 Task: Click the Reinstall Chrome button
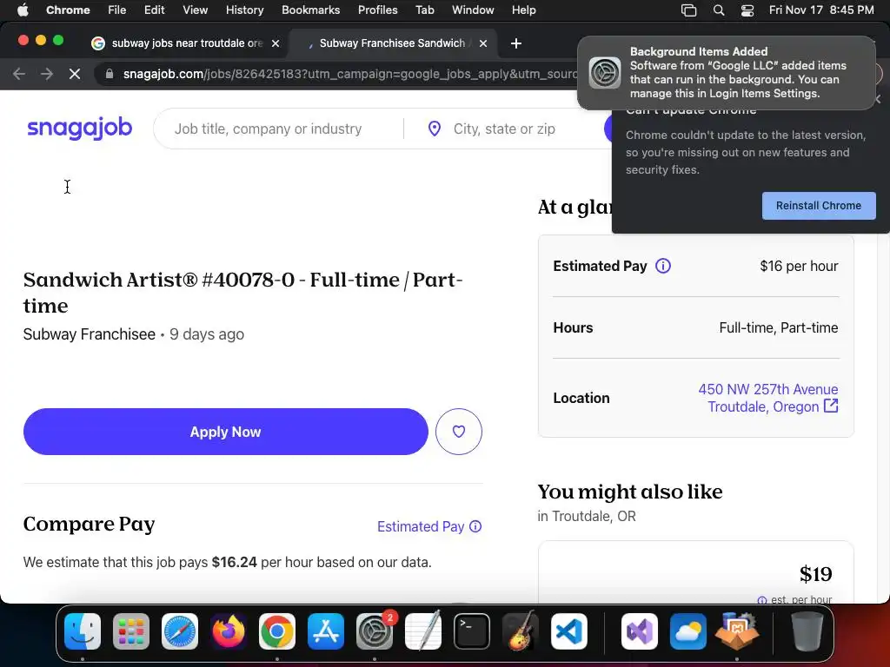[x=819, y=205]
